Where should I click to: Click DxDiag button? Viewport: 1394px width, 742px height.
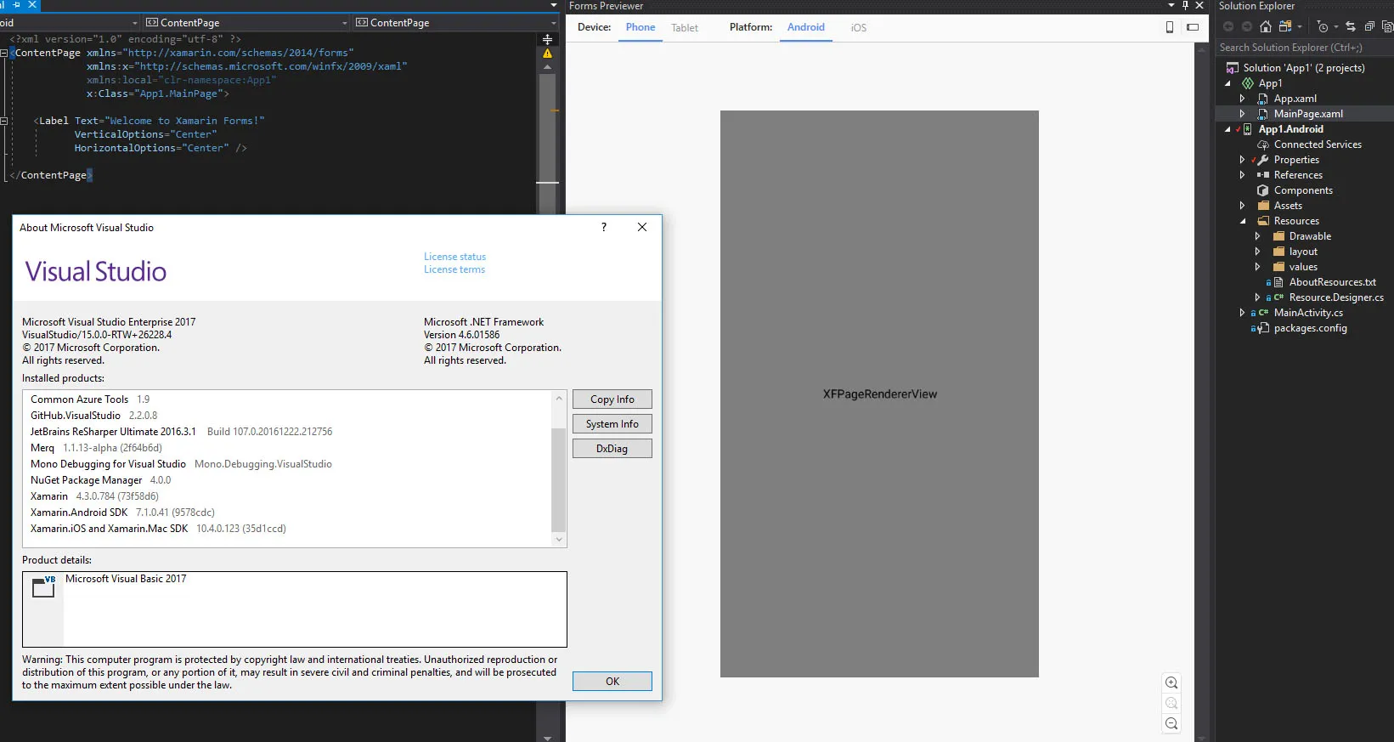(612, 449)
